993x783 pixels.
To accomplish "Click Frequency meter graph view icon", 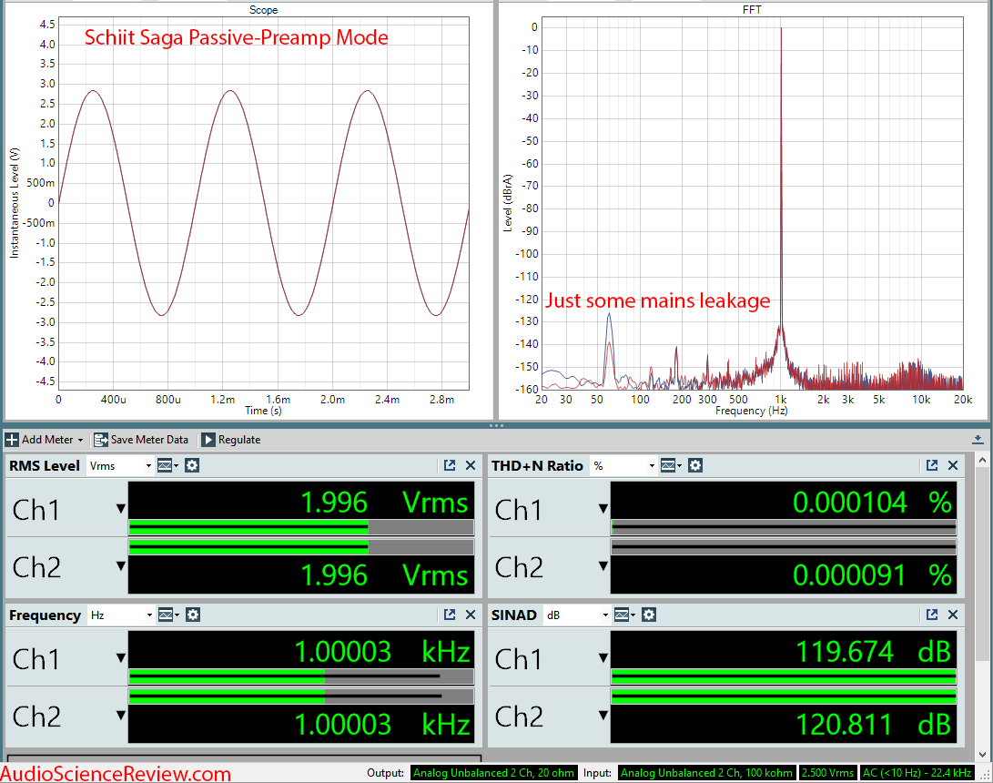I will point(167,615).
